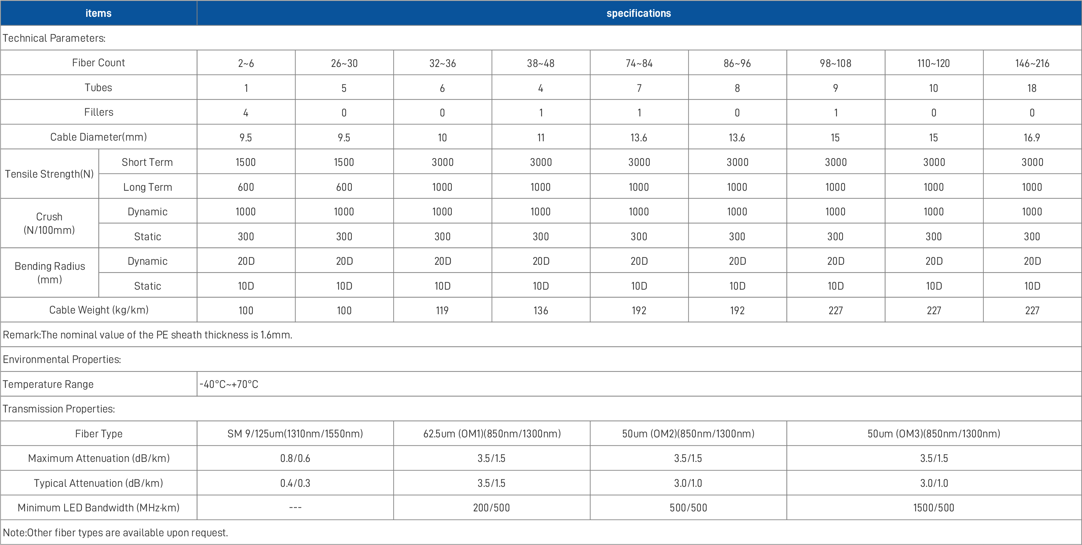Click the "Tubes" row label
This screenshot has height=545, width=1082.
point(98,87)
